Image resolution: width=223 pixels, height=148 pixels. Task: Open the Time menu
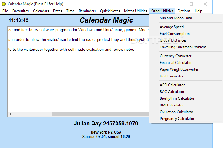[70, 11]
